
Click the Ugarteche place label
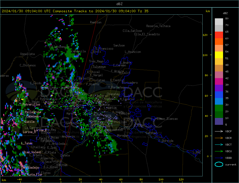(x=72, y=123)
